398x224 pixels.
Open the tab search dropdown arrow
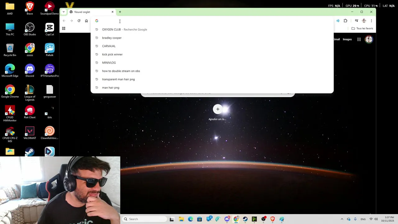[x=63, y=12]
